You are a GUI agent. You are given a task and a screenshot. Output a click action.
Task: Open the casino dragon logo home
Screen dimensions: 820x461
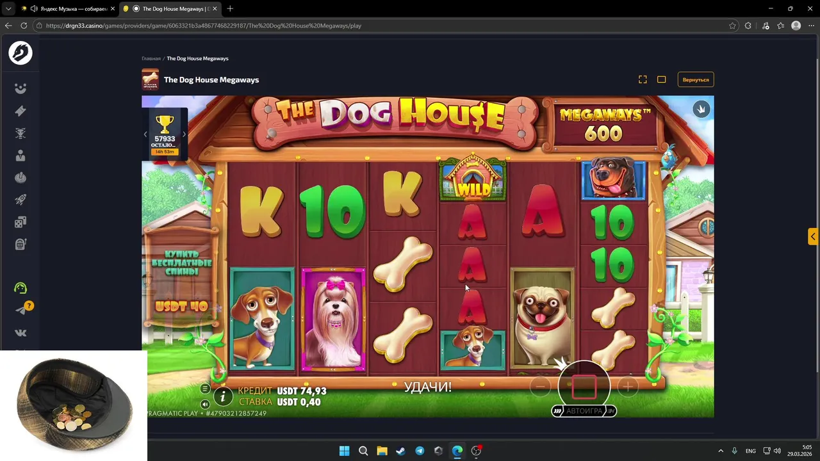pyautogui.click(x=20, y=53)
